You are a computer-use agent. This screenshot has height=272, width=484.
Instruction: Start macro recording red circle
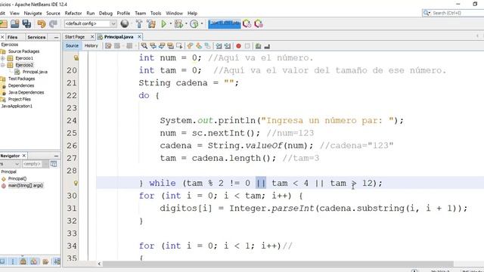pyautogui.click(x=238, y=46)
